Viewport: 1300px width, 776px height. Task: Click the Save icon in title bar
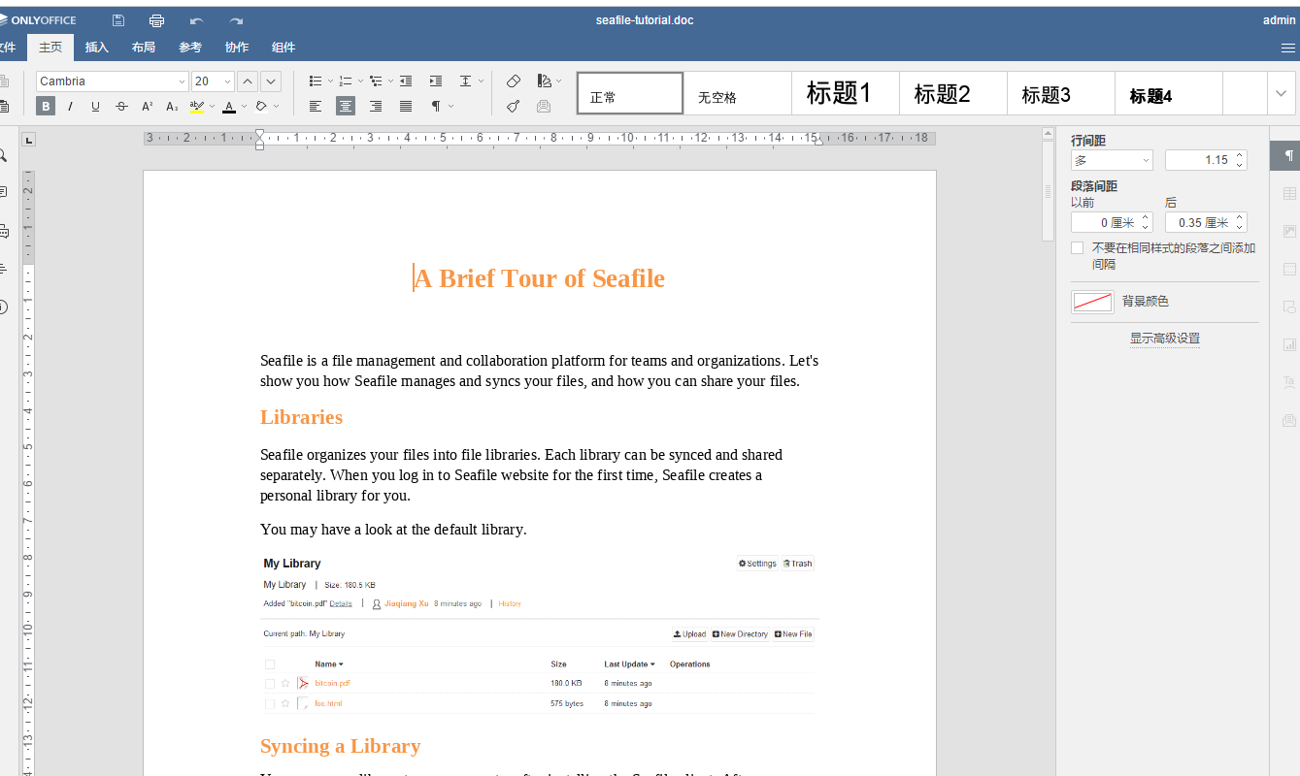pos(118,20)
